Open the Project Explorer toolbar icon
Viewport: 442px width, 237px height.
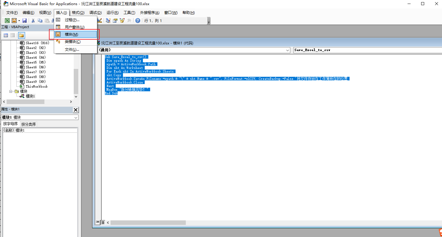108,21
